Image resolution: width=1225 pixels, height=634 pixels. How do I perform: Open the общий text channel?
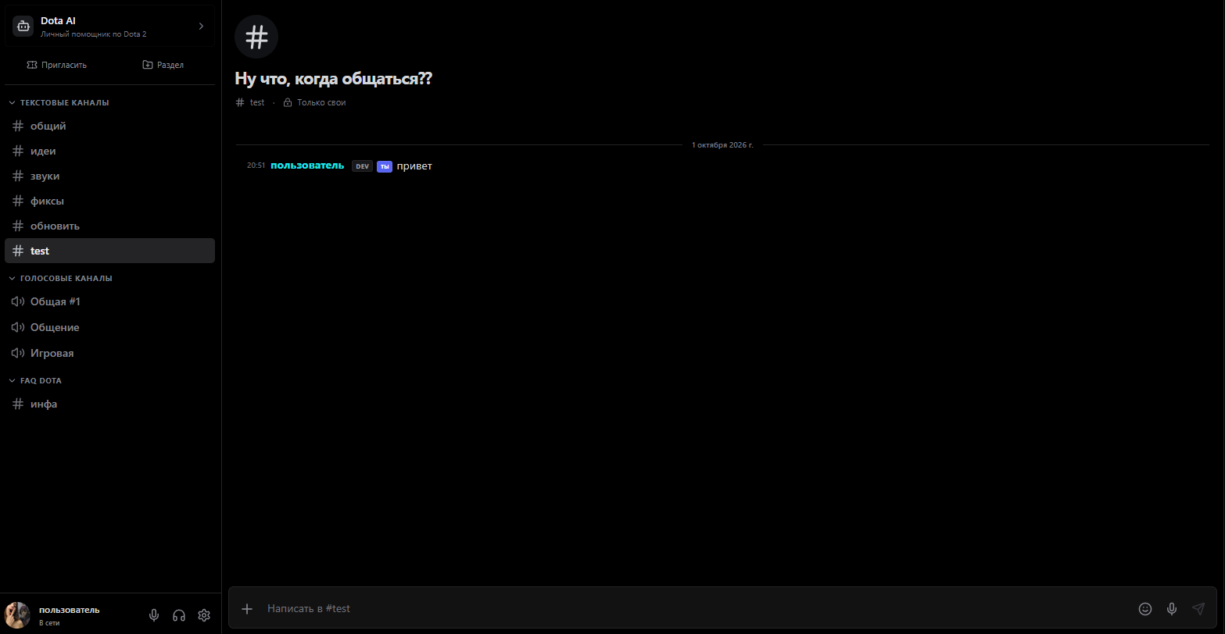click(109, 126)
